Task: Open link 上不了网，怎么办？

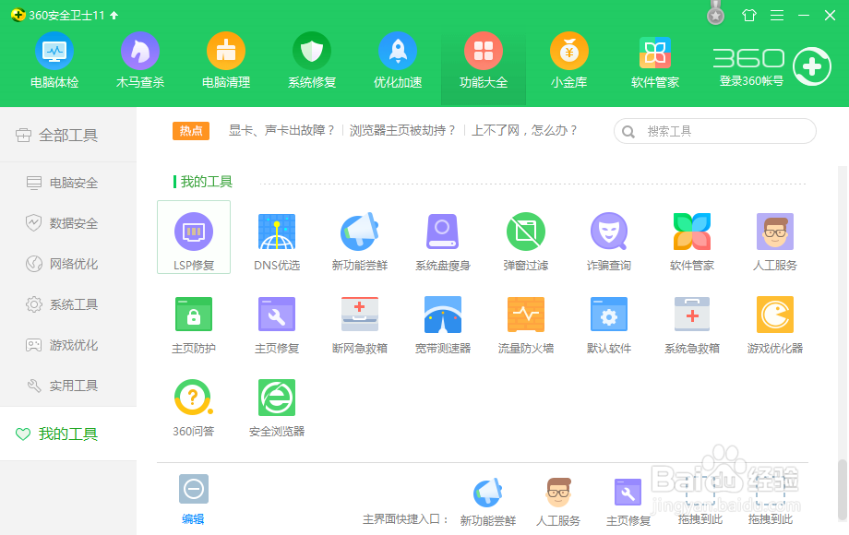Action: (x=525, y=130)
